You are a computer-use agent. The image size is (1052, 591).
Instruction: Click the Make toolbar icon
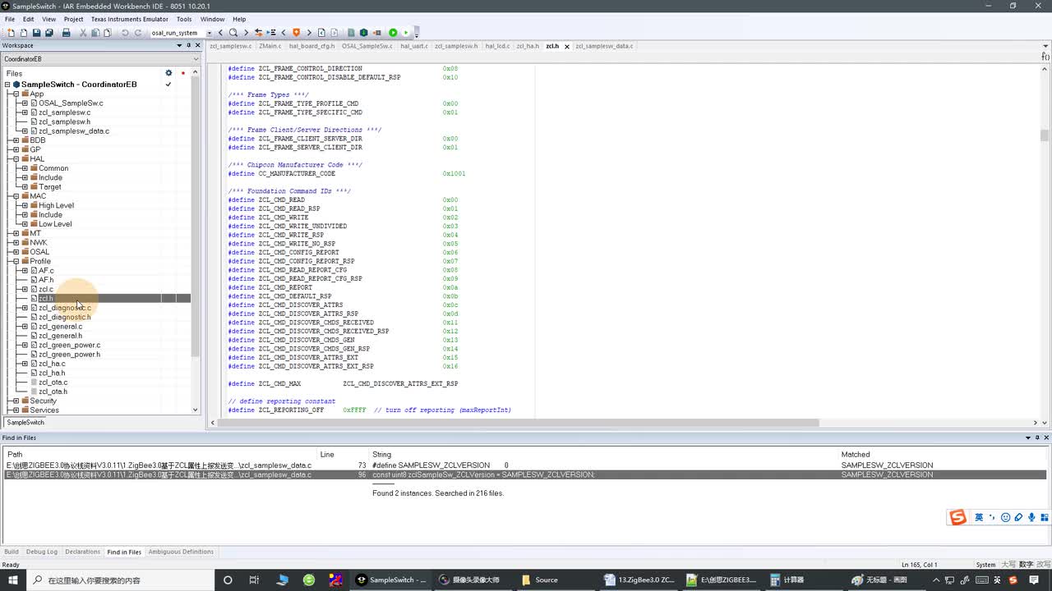(363, 33)
